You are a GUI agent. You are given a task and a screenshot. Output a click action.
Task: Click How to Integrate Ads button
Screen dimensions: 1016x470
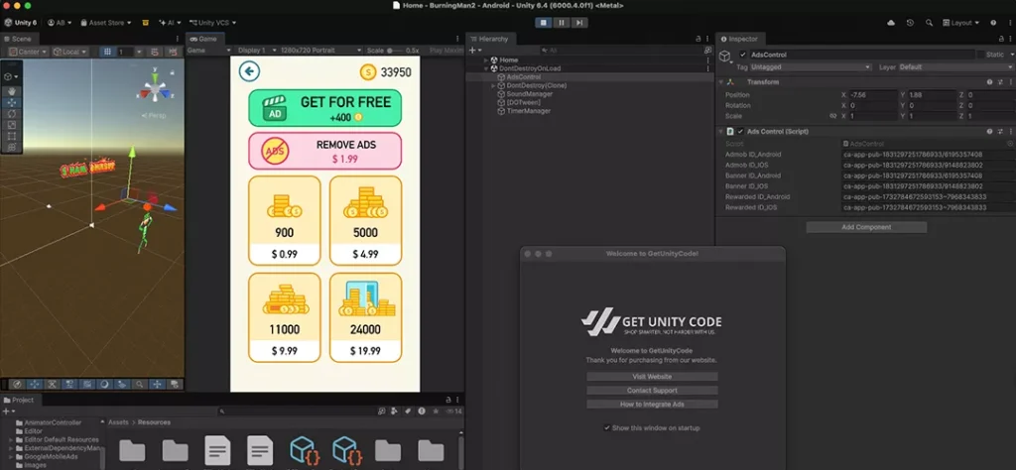point(652,404)
